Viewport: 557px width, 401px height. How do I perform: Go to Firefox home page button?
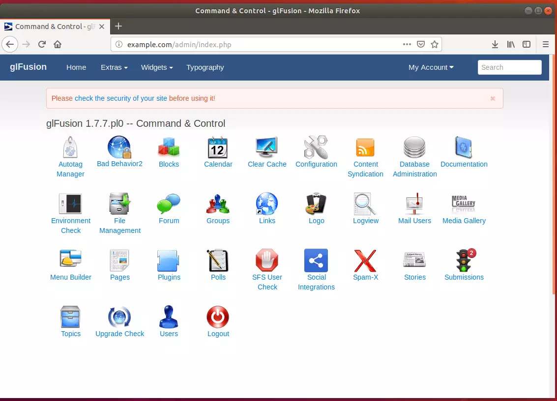58,44
